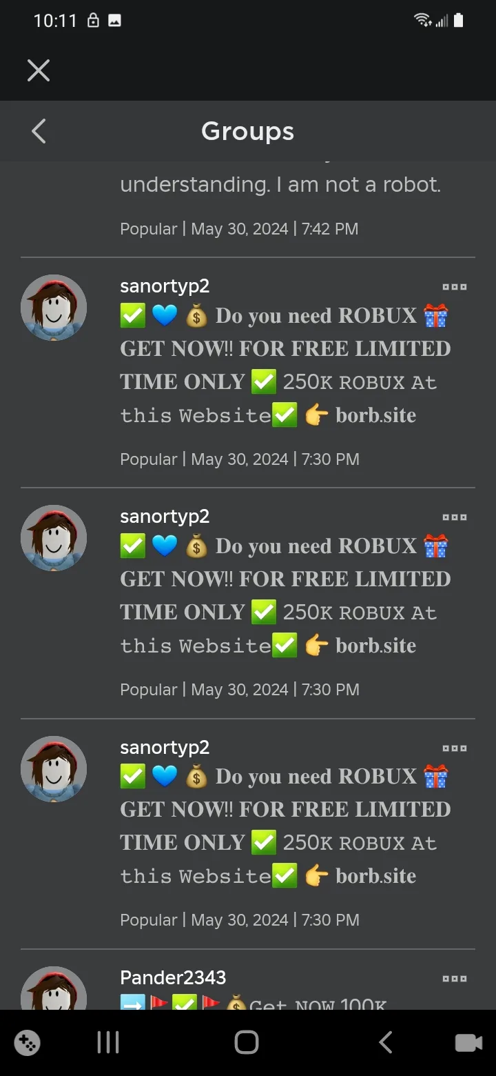Screen dimensions: 496x1076
Task: Select the Groups header title
Action: coord(248,131)
